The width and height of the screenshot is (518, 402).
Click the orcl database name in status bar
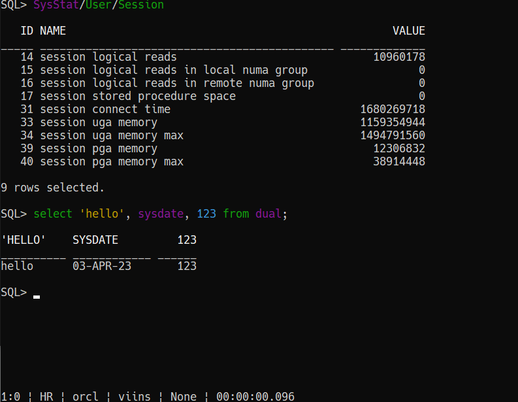[x=86, y=396]
